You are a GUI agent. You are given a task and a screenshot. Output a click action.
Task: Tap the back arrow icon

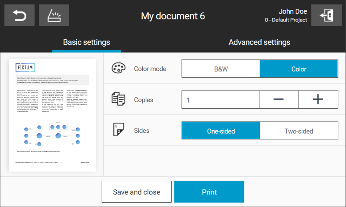tap(19, 16)
